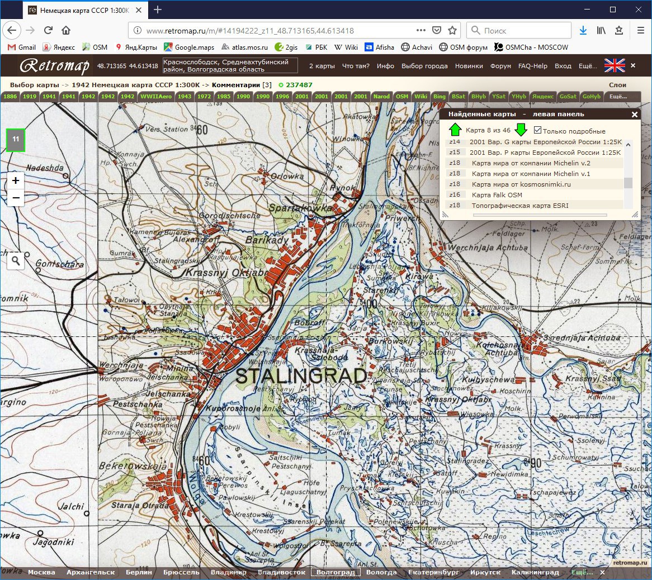Open the map search magnifier
The width and height of the screenshot is (652, 580).
coord(16,261)
